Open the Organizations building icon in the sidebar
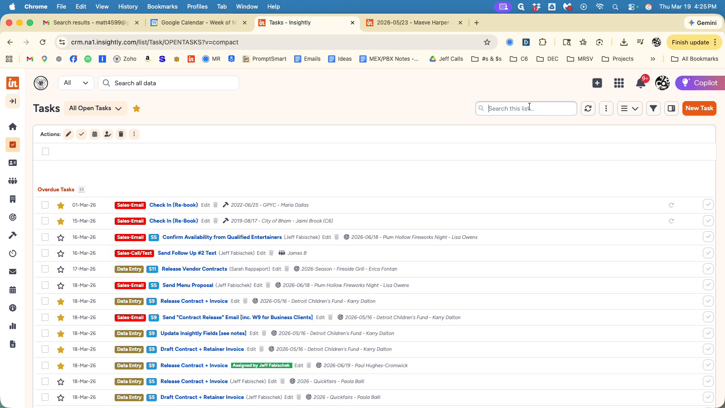Image resolution: width=725 pixels, height=408 pixels. click(x=13, y=199)
